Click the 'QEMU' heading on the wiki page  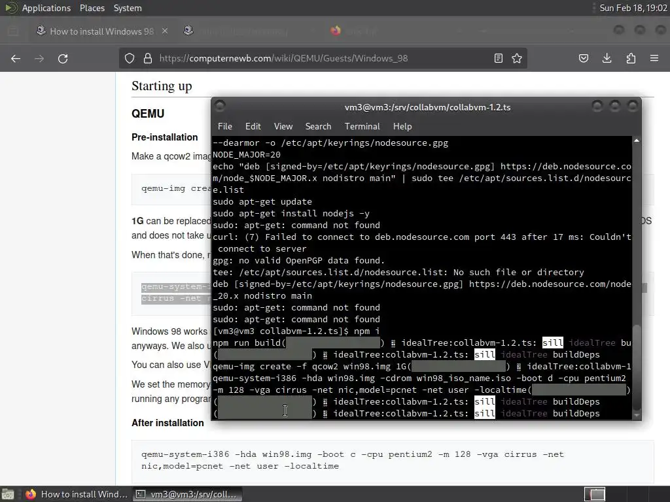pyautogui.click(x=148, y=114)
